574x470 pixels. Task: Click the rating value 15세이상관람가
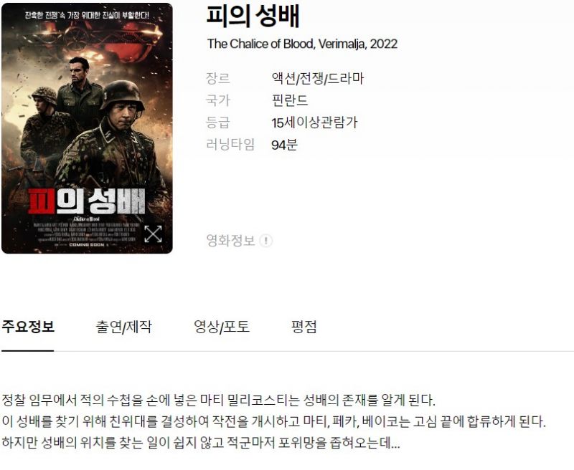314,123
